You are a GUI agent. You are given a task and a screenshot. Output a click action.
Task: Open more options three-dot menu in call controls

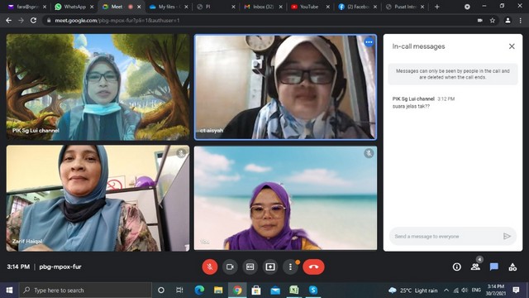[x=290, y=267]
